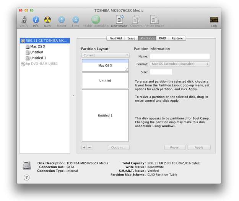The height and width of the screenshot is (201, 239).
Task: Open the Format dropdown menu
Action: click(x=180, y=64)
